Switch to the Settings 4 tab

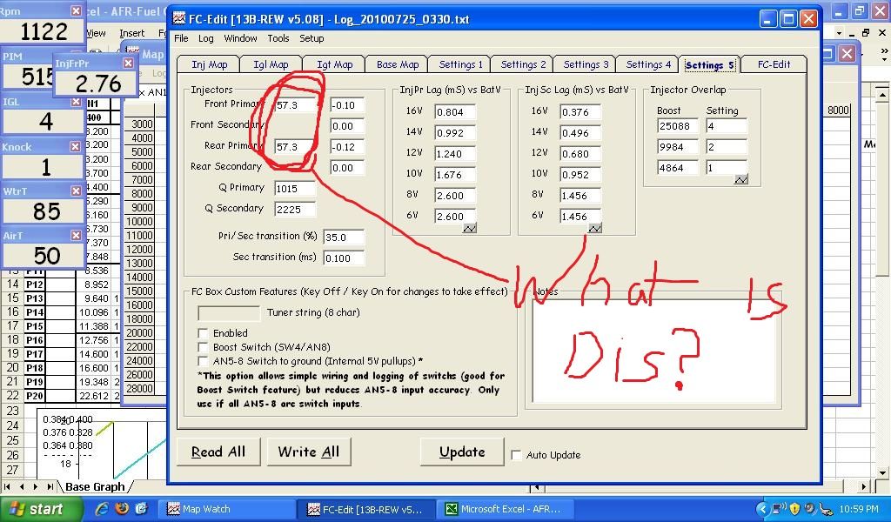point(648,64)
